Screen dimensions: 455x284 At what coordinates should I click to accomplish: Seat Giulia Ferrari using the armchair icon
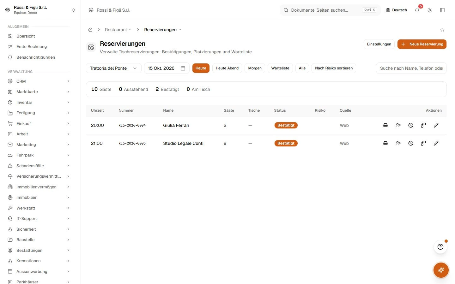[385, 125]
